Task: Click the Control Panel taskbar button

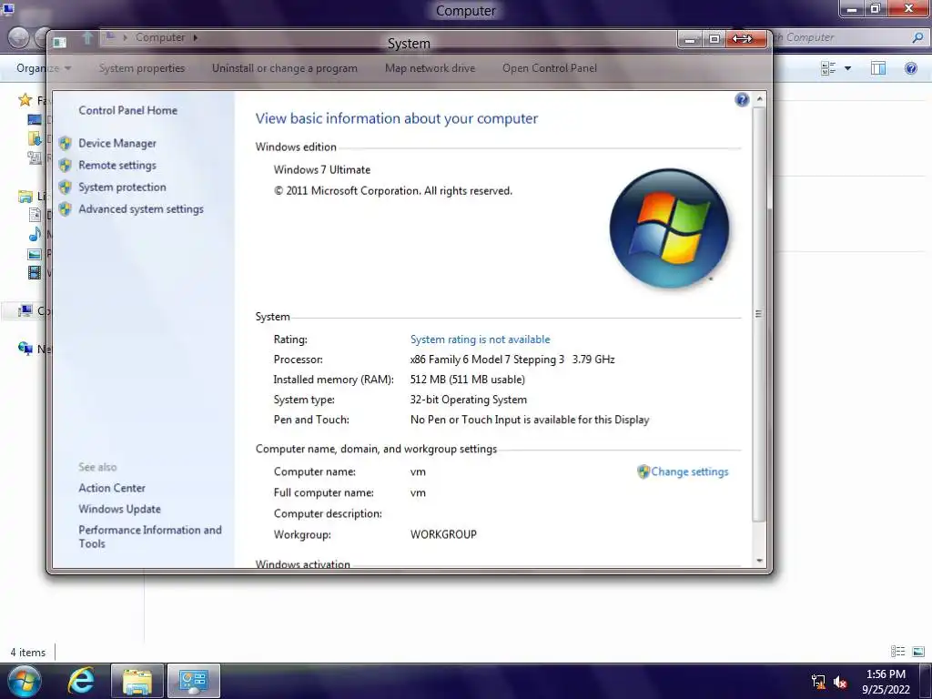Action: pos(193,681)
